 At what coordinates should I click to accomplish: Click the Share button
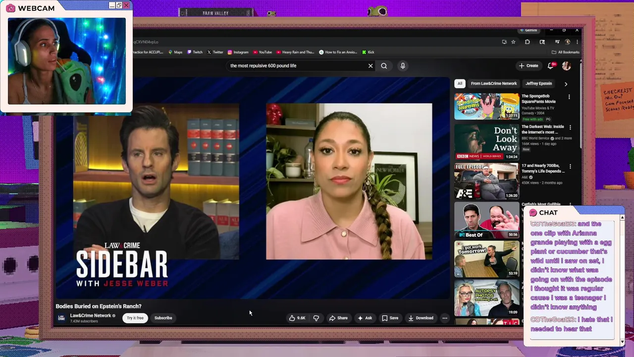coord(339,318)
